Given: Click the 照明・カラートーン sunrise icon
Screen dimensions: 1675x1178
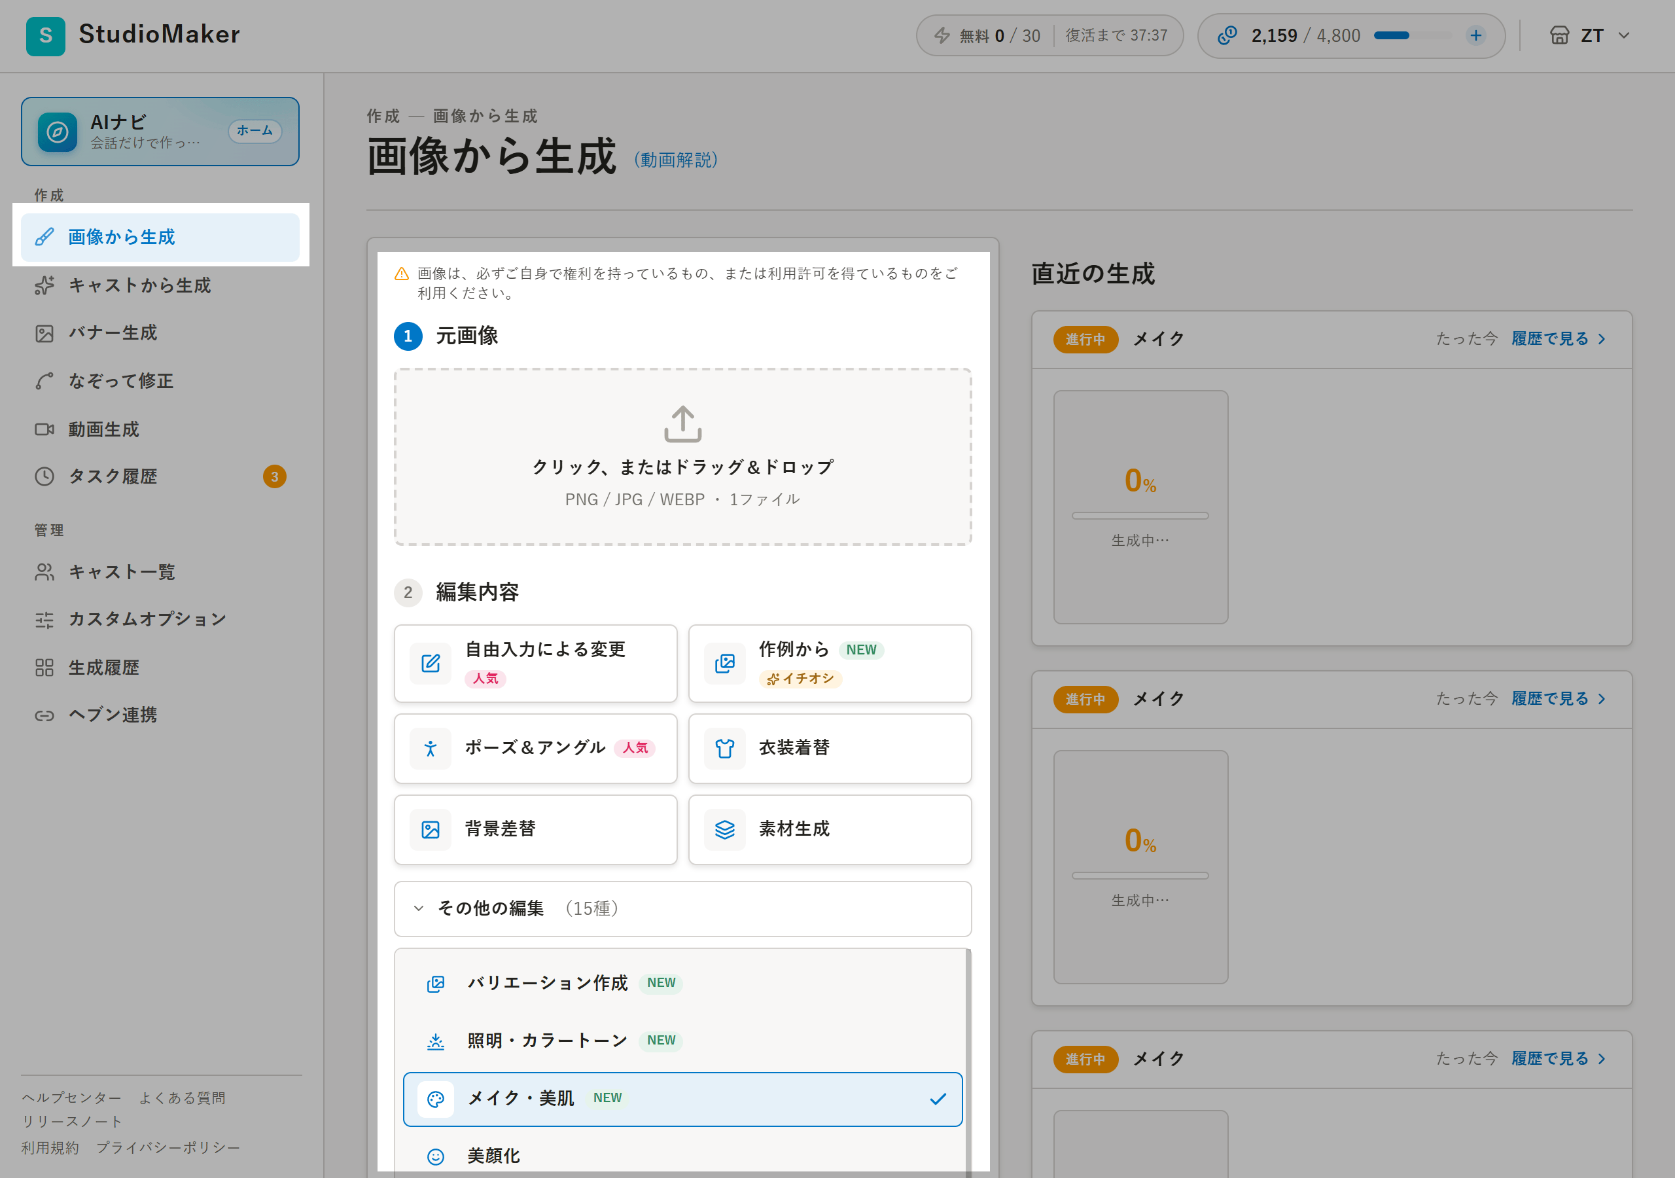Looking at the screenshot, I should coord(436,1041).
